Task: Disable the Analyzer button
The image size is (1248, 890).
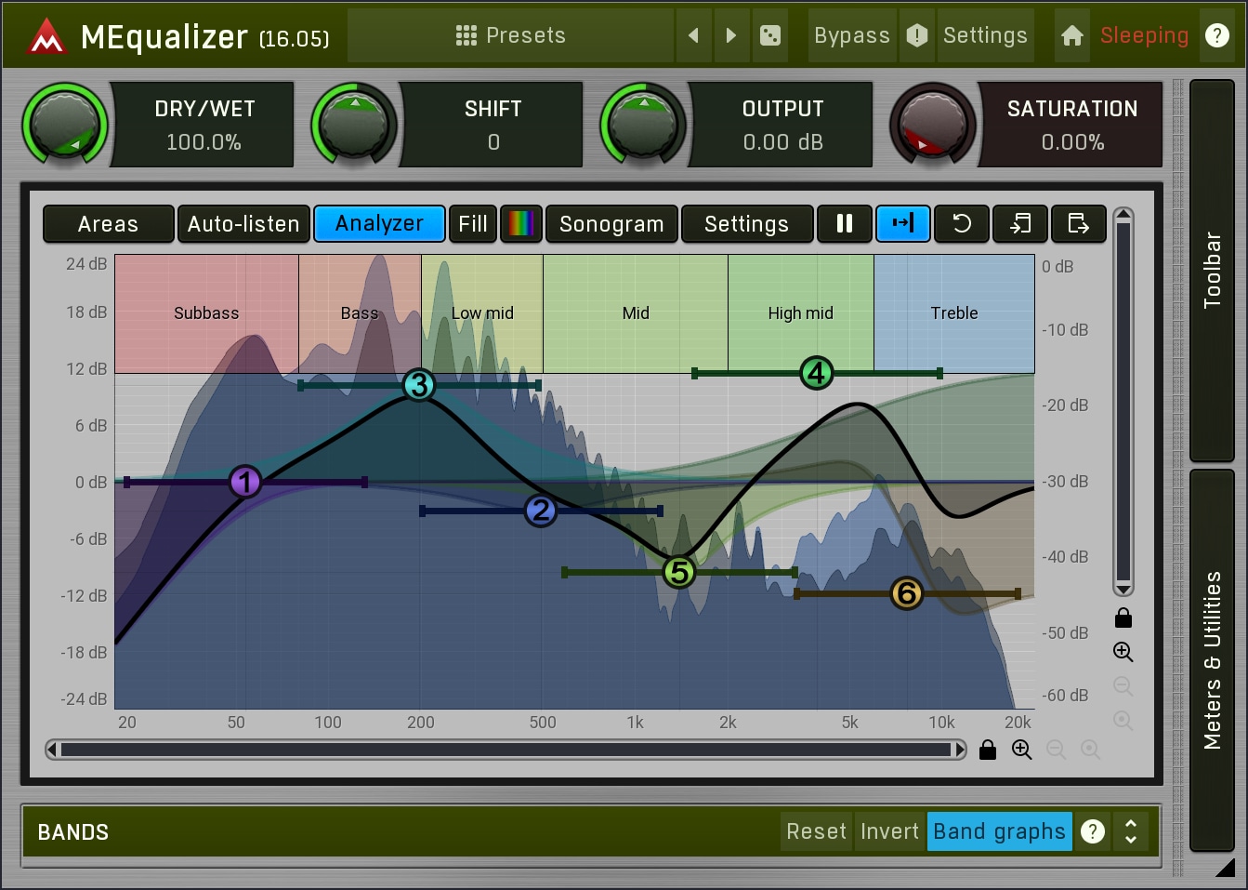Action: coord(379,224)
